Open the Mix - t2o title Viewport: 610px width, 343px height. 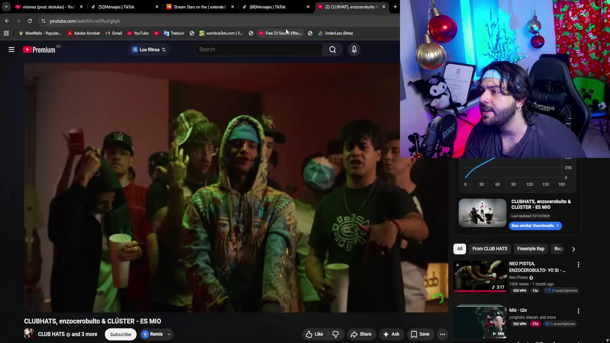[x=518, y=310]
